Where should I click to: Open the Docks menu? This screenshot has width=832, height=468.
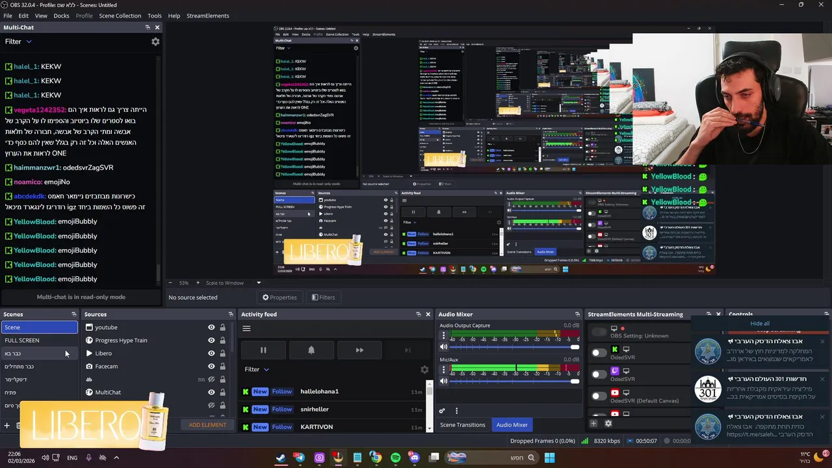click(61, 16)
